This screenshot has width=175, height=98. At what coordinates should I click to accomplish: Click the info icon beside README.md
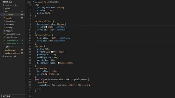point(3,56)
